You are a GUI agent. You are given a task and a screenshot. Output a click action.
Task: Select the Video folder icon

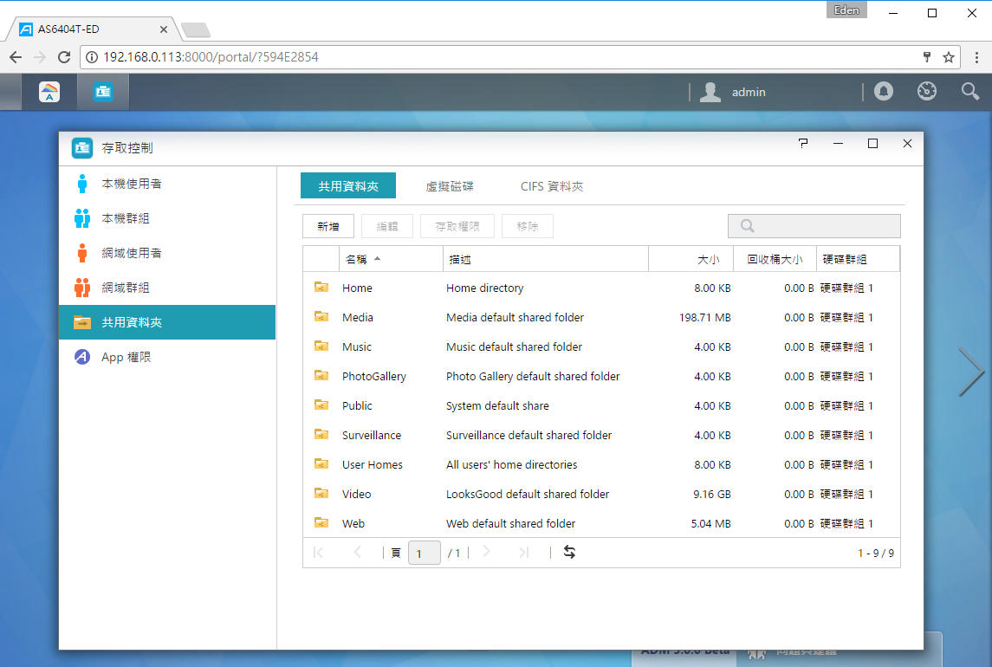tap(321, 493)
